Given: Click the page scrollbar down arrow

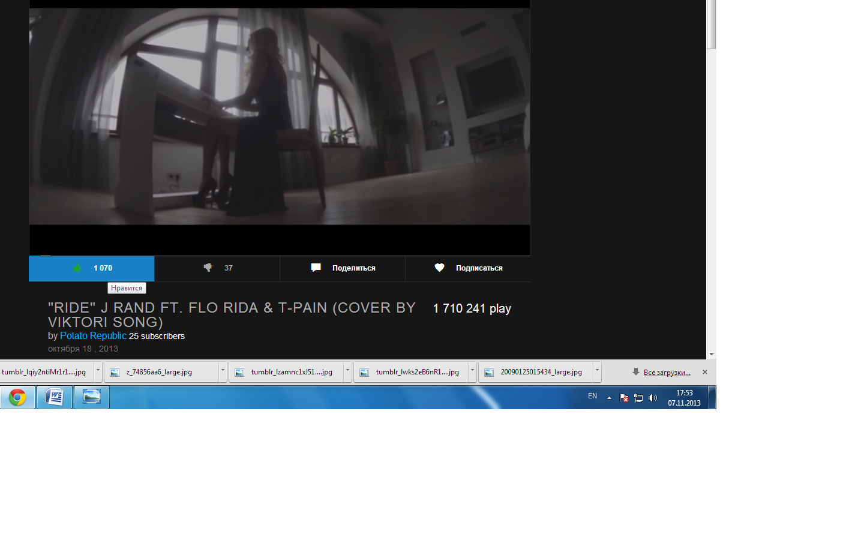Looking at the screenshot, I should point(711,355).
